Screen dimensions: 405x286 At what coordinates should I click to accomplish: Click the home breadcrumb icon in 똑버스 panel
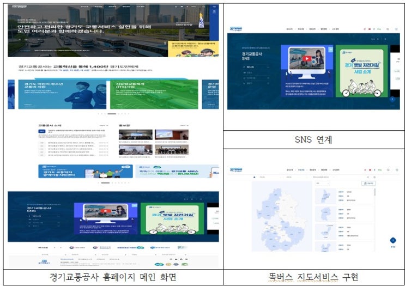coord(255,178)
